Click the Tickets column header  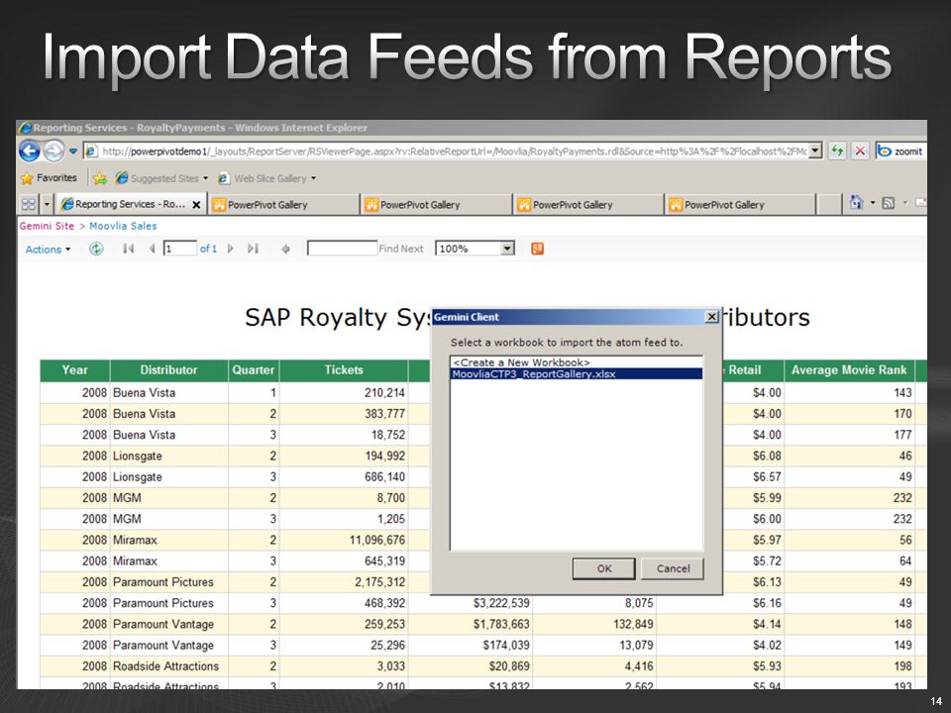click(344, 370)
